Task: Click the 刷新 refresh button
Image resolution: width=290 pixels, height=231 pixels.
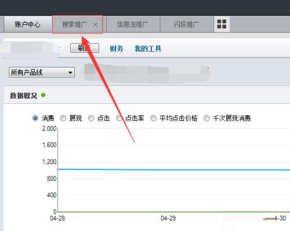Action: click(85, 48)
